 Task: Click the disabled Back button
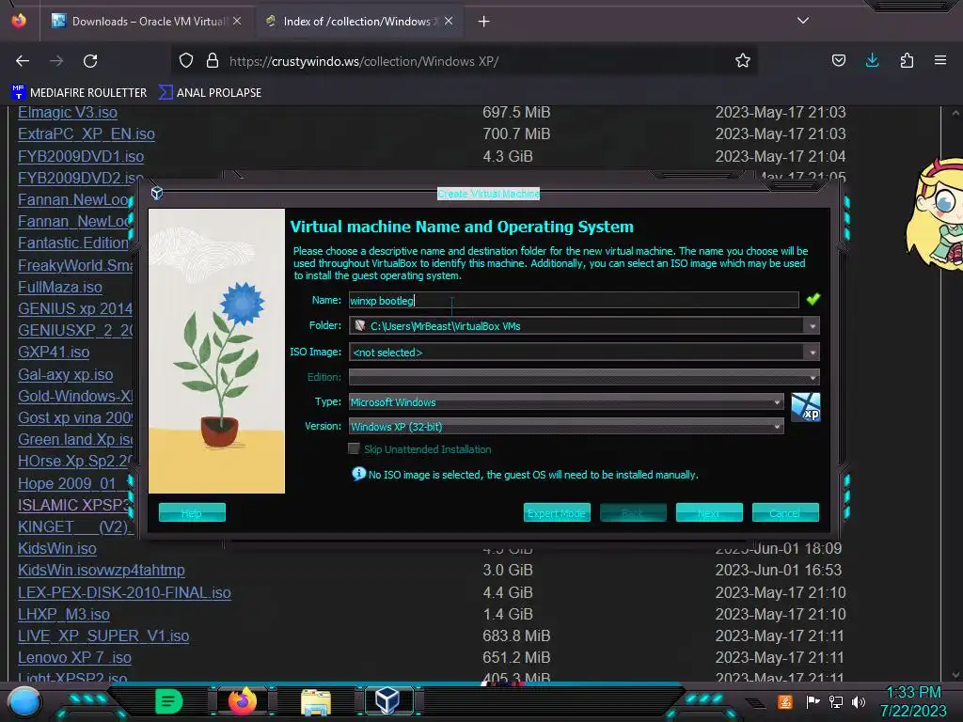point(633,512)
